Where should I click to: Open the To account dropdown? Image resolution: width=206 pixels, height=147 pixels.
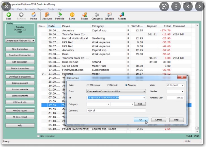(144, 98)
